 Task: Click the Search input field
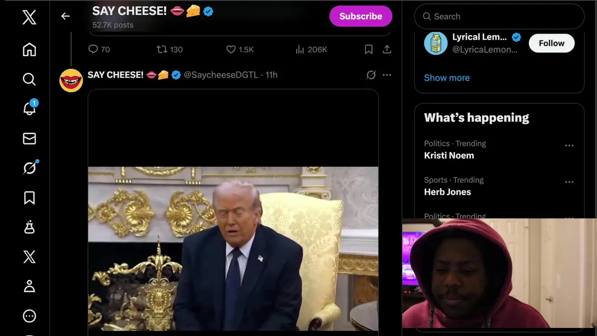[499, 16]
